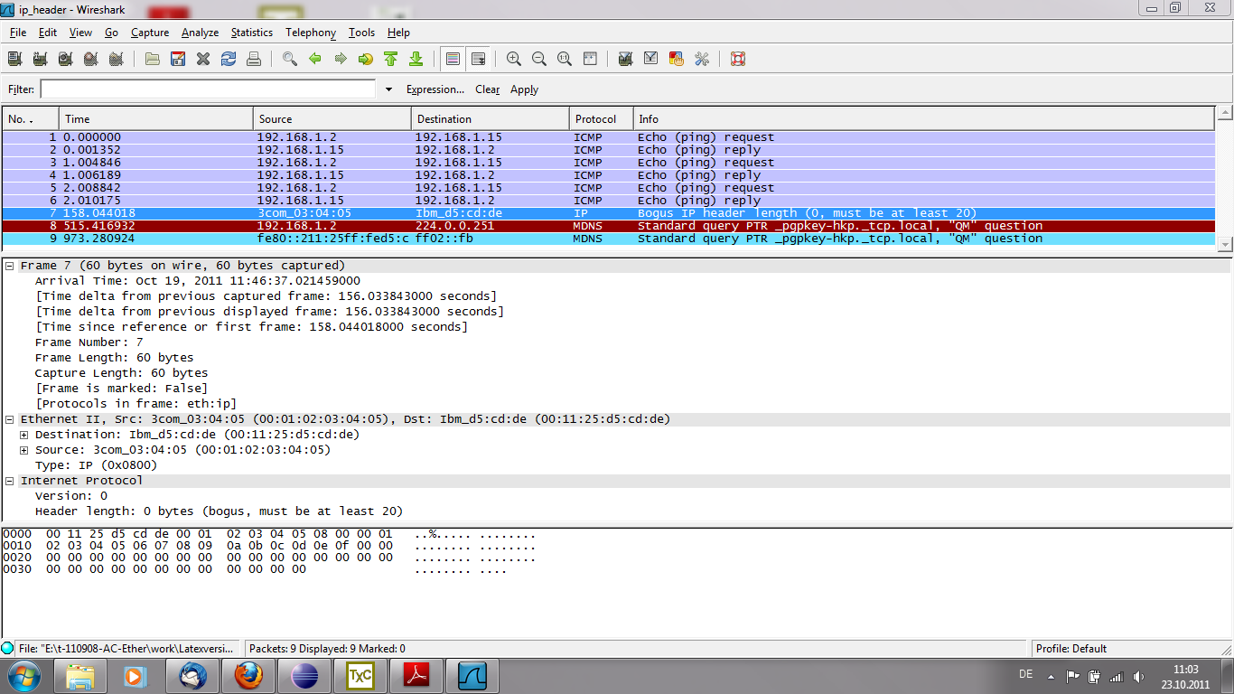Open the File menu
The width and height of the screenshot is (1234, 694).
[18, 33]
